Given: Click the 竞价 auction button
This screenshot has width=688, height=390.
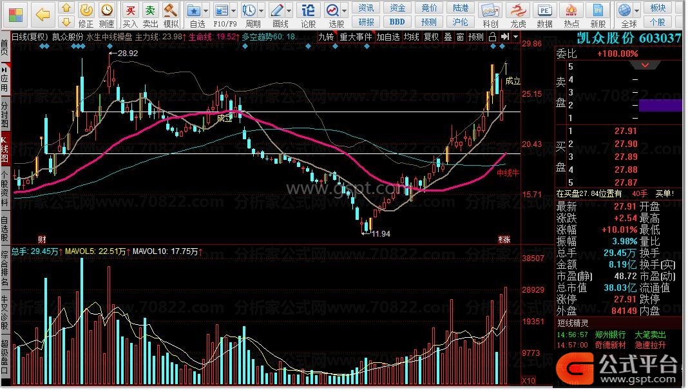Looking at the screenshot, I should 429,8.
